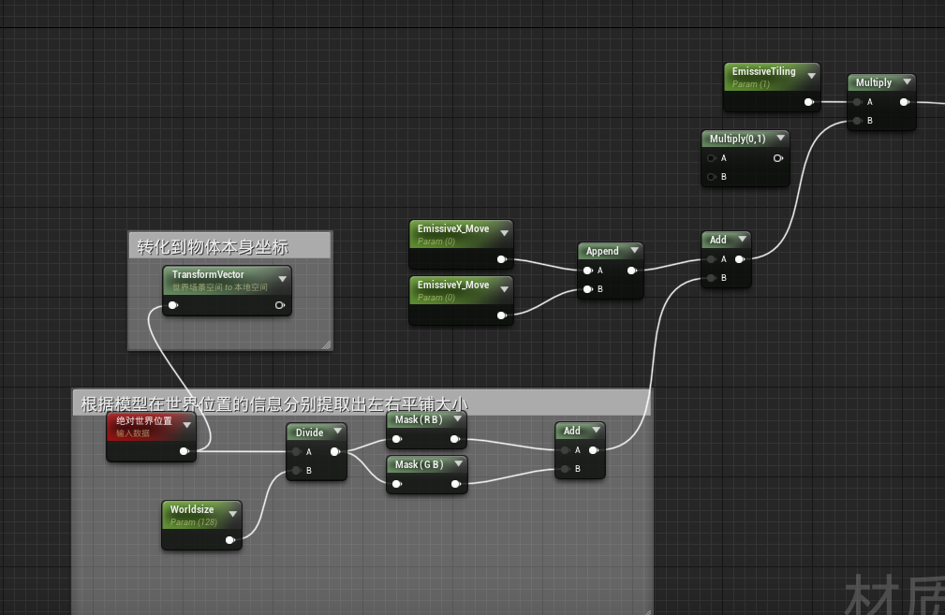
Task: Toggle the TransformVector node's preview chevron
Action: click(282, 279)
